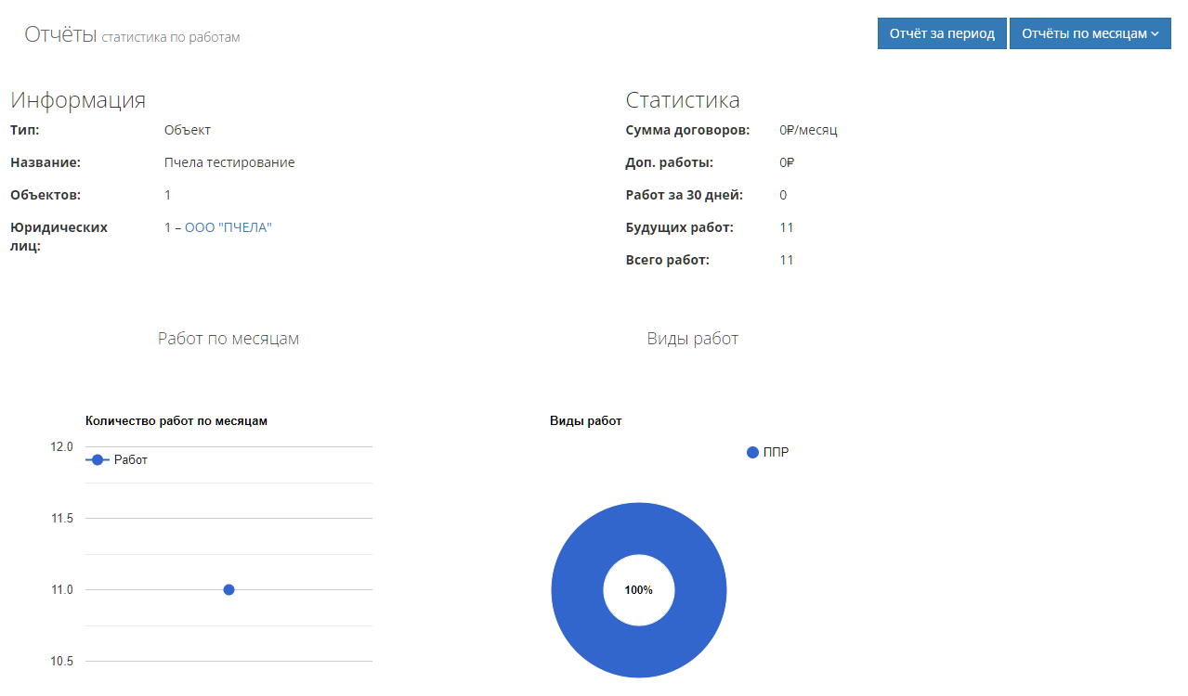This screenshot has width=1188, height=696.
Task: Follow the Объектов count link "1"
Action: [x=168, y=195]
